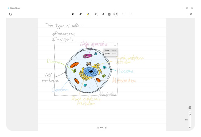Select the fountain pen tool
Image resolution: width=201 pixels, height=137 pixels.
80,14
